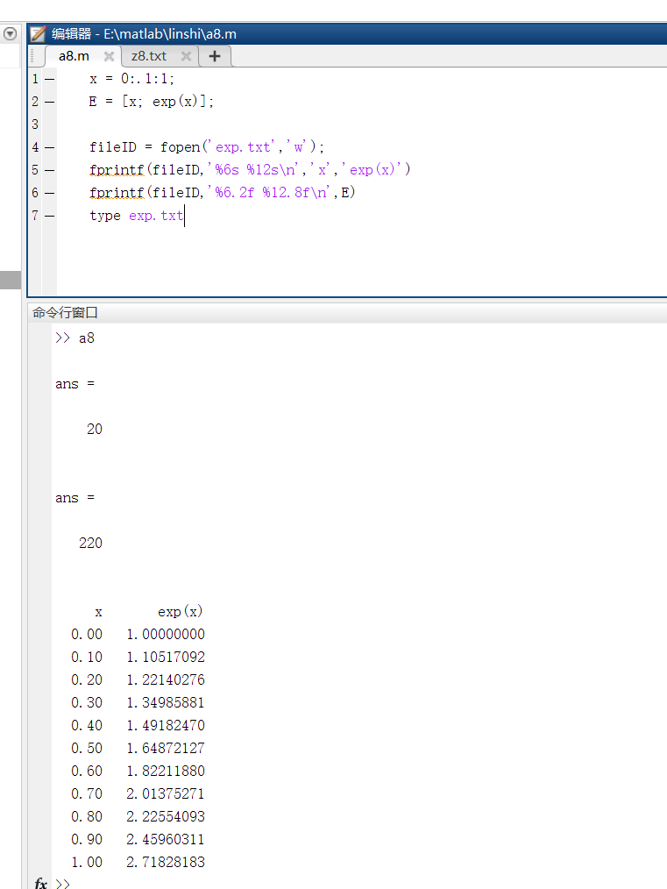Click the fopen line of code
667x889 pixels.
207,147
